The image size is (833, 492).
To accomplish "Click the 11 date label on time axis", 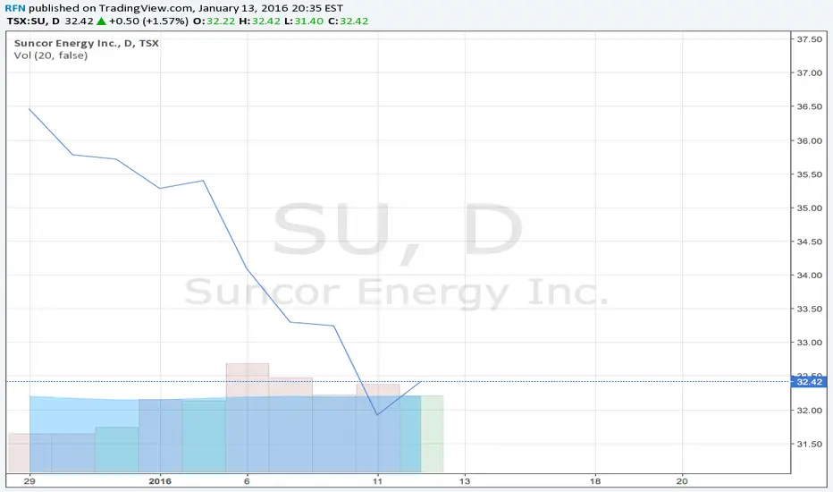I will [378, 481].
